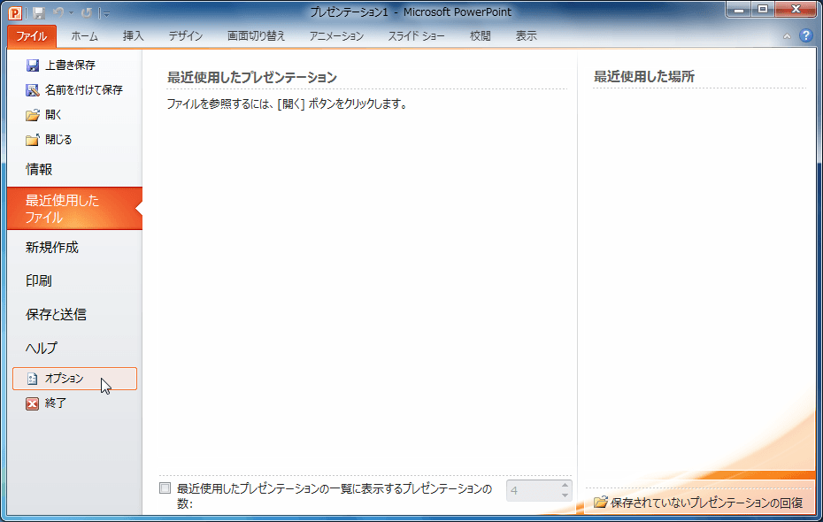This screenshot has width=823, height=522.
Task: Click the Undo icon in Quick Access Toolbar
Action: 58,12
